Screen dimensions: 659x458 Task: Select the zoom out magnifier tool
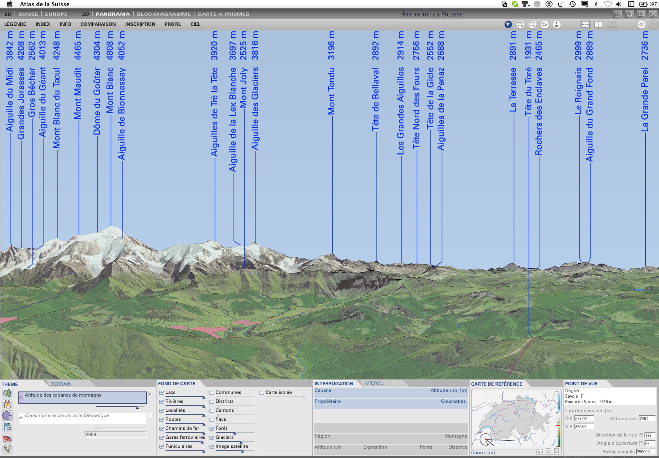click(532, 24)
